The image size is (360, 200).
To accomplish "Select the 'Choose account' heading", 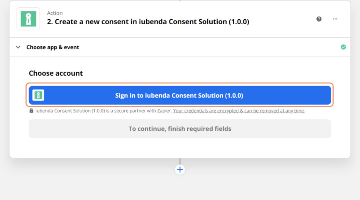I will (x=56, y=73).
